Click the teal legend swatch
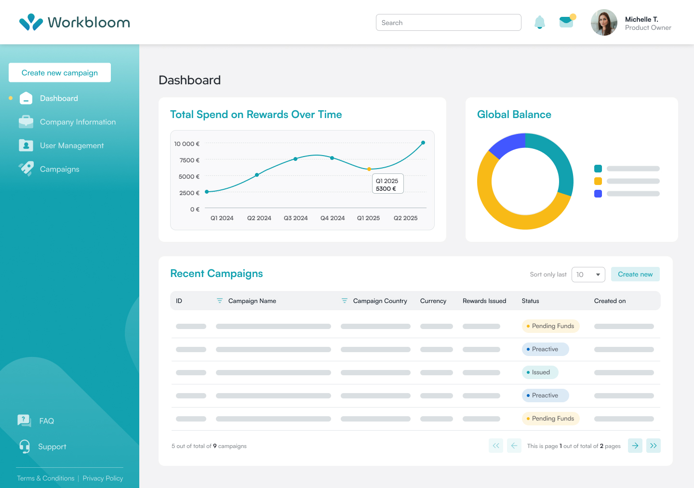 pos(598,169)
